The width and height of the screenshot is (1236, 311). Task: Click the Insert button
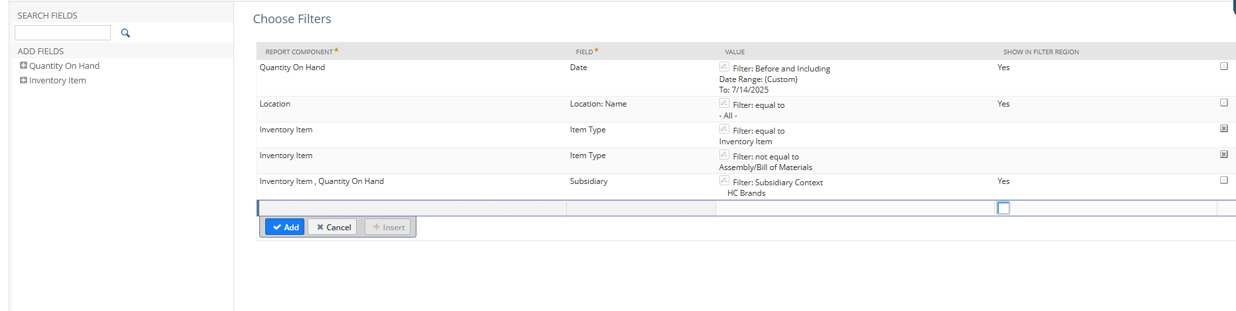click(x=388, y=227)
